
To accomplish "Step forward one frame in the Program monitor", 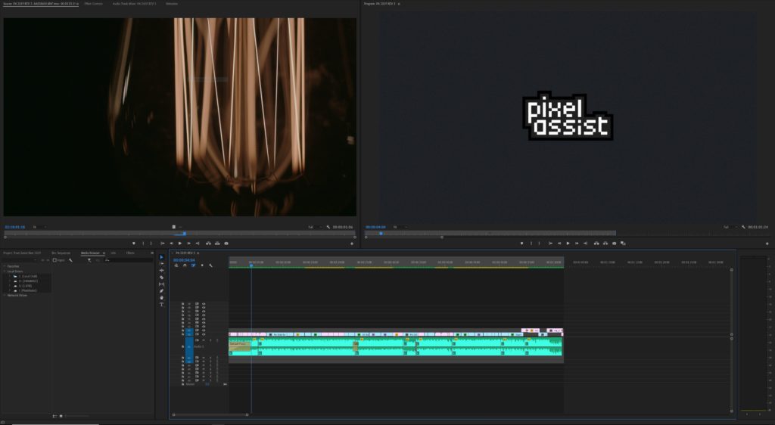I will pos(577,244).
